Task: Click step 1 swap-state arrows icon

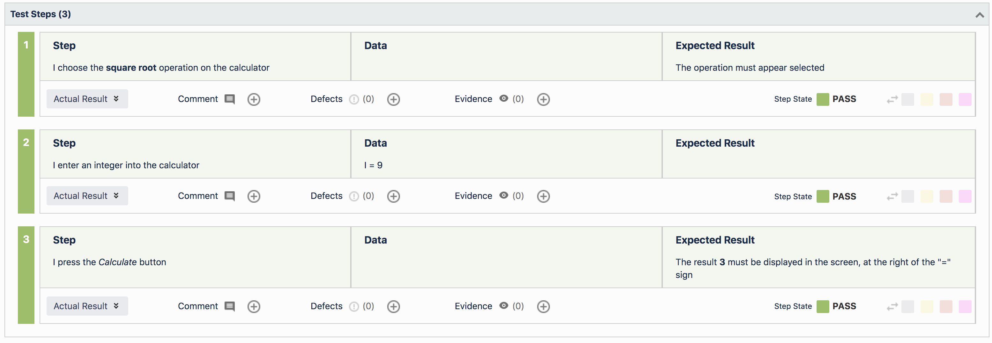Action: tap(892, 99)
